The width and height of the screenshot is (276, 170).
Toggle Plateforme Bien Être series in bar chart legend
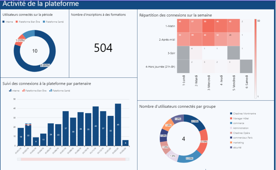tap(34, 91)
